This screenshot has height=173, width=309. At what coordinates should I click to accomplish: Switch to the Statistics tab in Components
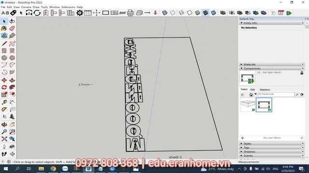click(265, 89)
